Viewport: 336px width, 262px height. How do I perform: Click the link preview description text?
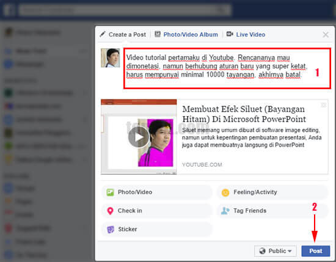pyautogui.click(x=252, y=137)
